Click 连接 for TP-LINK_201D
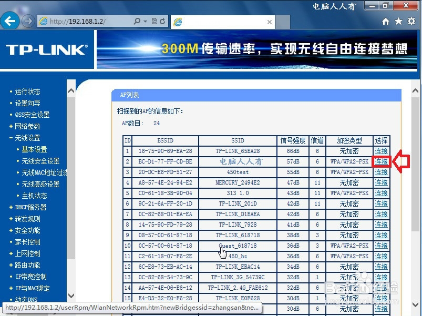 click(x=381, y=203)
